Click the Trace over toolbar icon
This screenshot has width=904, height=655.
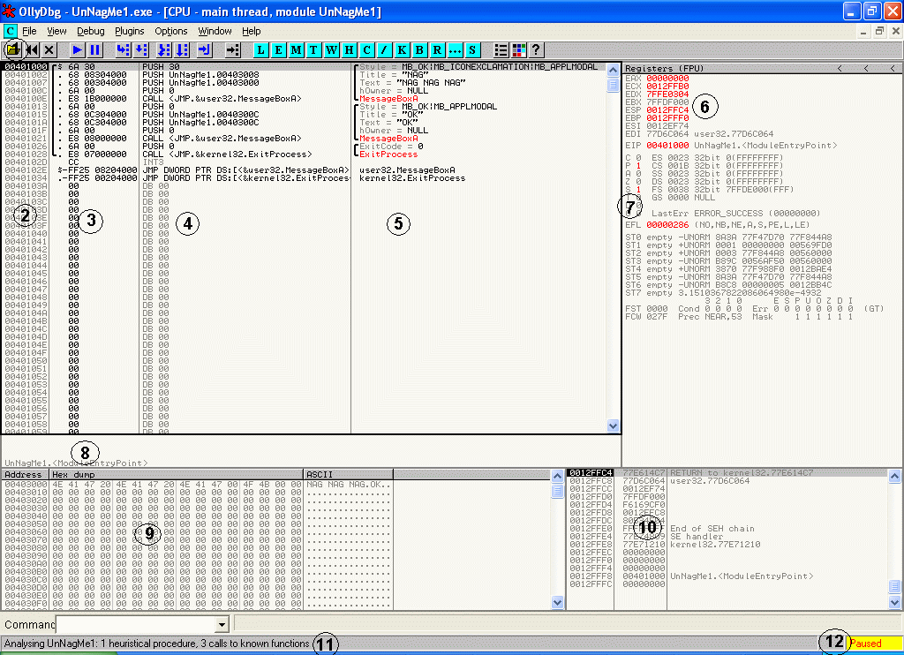tap(182, 50)
